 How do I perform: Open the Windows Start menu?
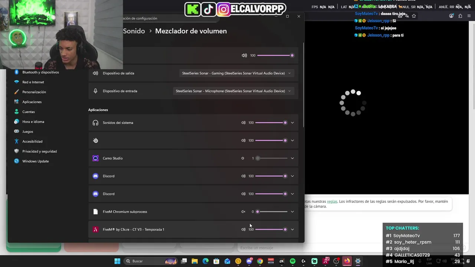117,261
